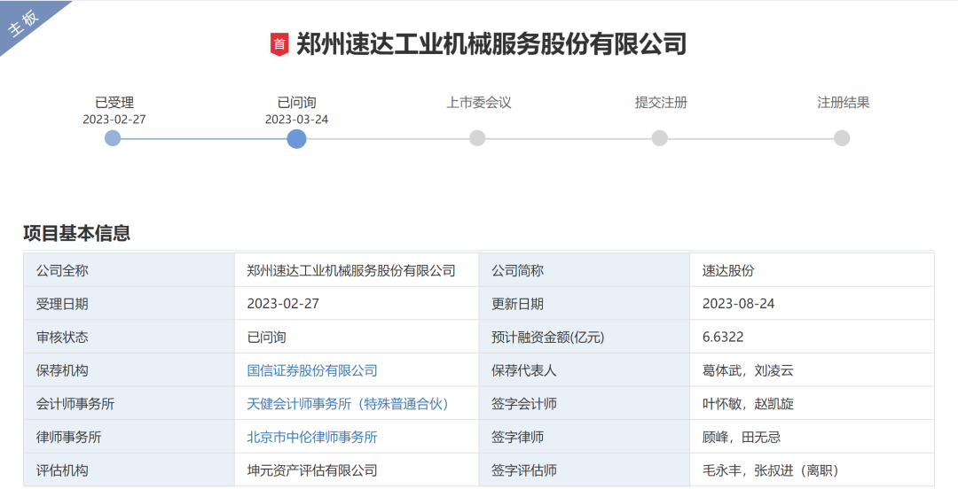Click the names 顾峰，田无忌
The image size is (958, 489).
coord(741,437)
